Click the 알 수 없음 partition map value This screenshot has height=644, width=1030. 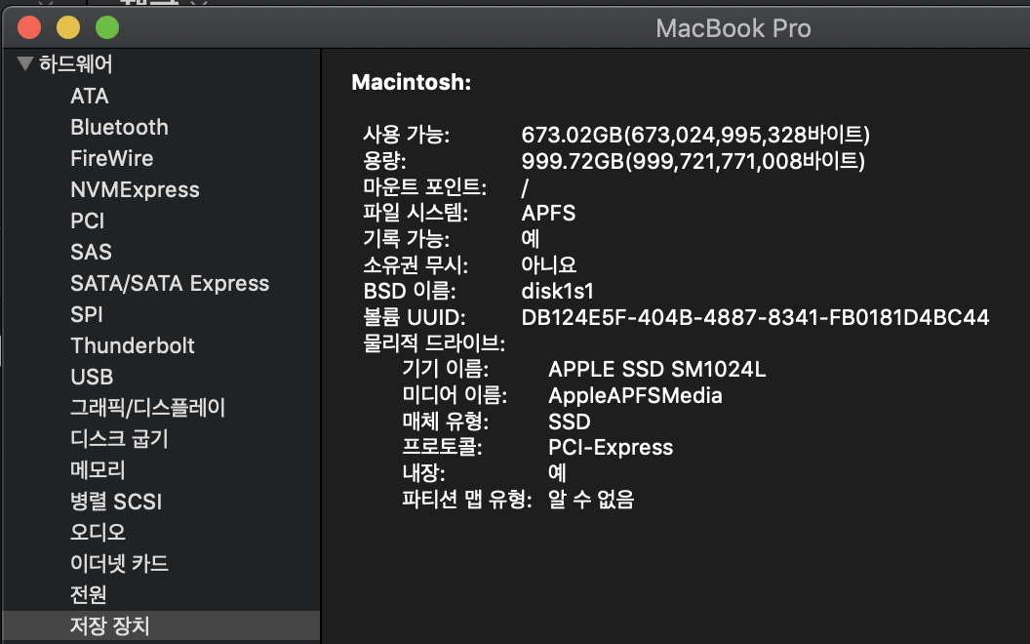[591, 500]
